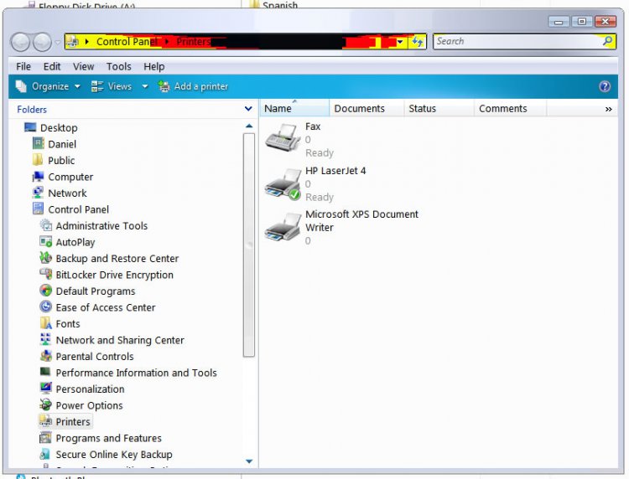Click the Fonts folder icon
Screen dimensions: 629x479
coord(46,323)
